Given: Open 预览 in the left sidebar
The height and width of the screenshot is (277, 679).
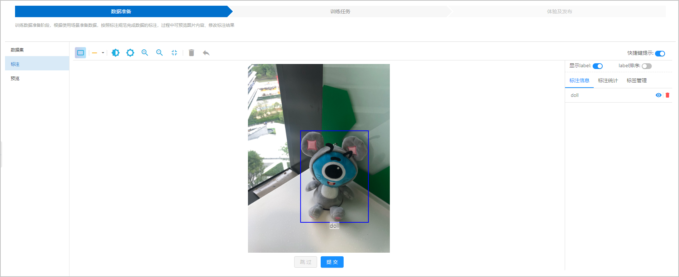Looking at the screenshot, I should pos(37,78).
